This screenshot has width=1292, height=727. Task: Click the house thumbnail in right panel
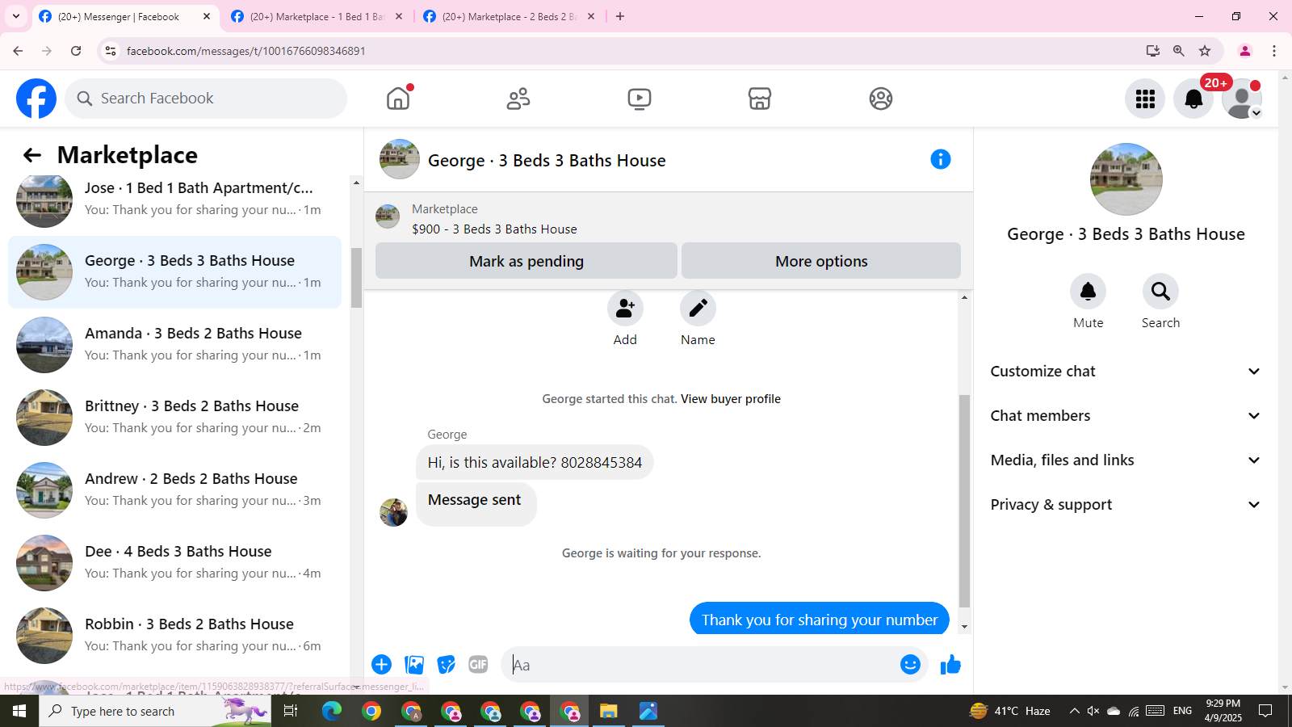(1126, 179)
